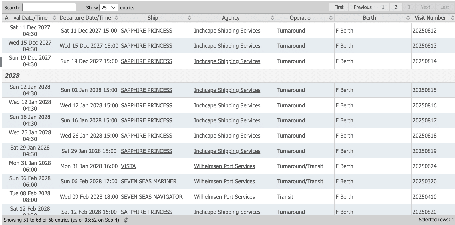The width and height of the screenshot is (455, 225).
Task: Sort by Agency column arrows
Action: click(272, 18)
